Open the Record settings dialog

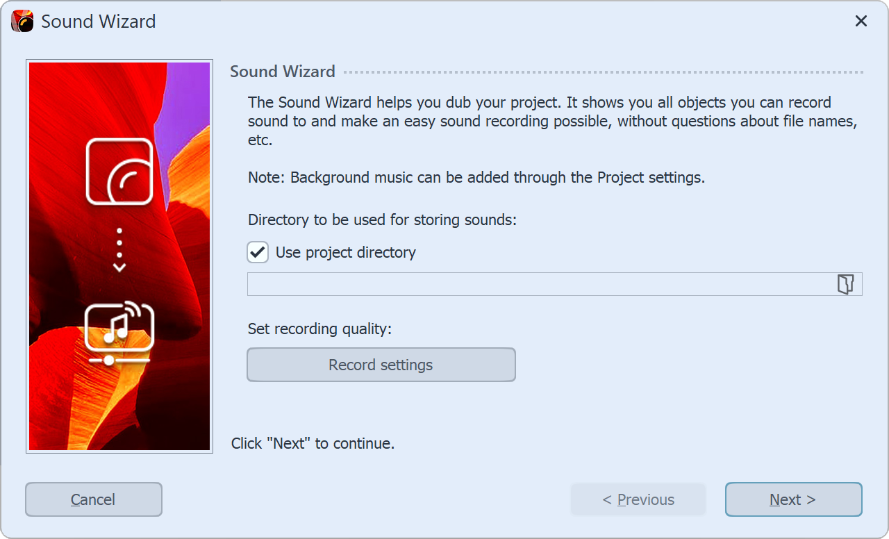click(x=381, y=364)
